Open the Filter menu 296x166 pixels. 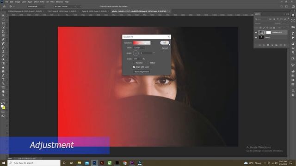[42, 2]
